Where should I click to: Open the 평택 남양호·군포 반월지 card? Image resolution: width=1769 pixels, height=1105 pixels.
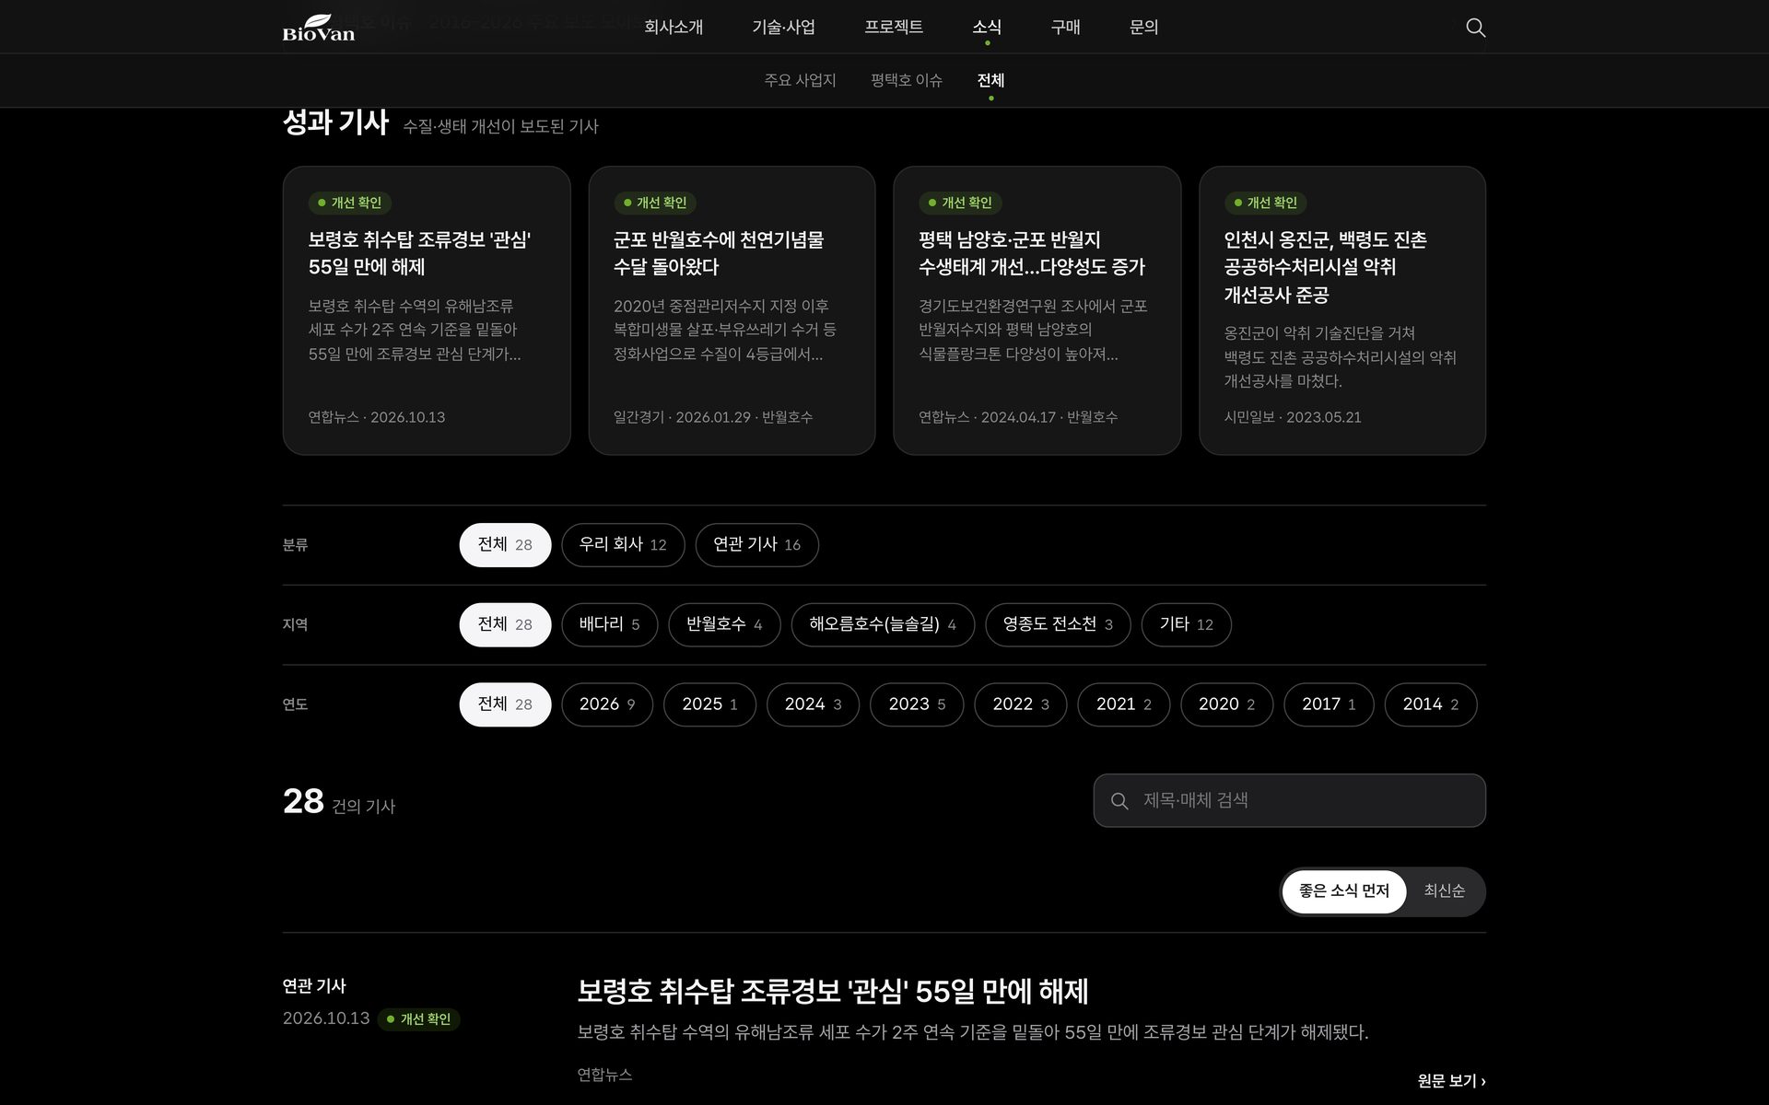point(1037,310)
